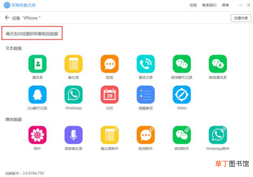Select the 照片 photos flower icon
Screen dimensions: 253x177
[38, 135]
